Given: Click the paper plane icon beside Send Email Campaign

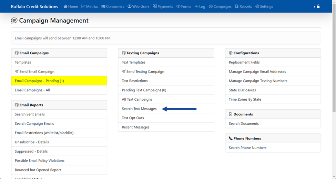Looking at the screenshot, I should coord(17,71).
